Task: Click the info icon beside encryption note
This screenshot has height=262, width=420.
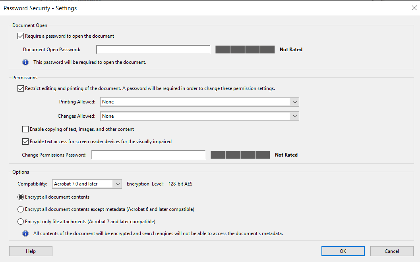Action: tap(25, 233)
